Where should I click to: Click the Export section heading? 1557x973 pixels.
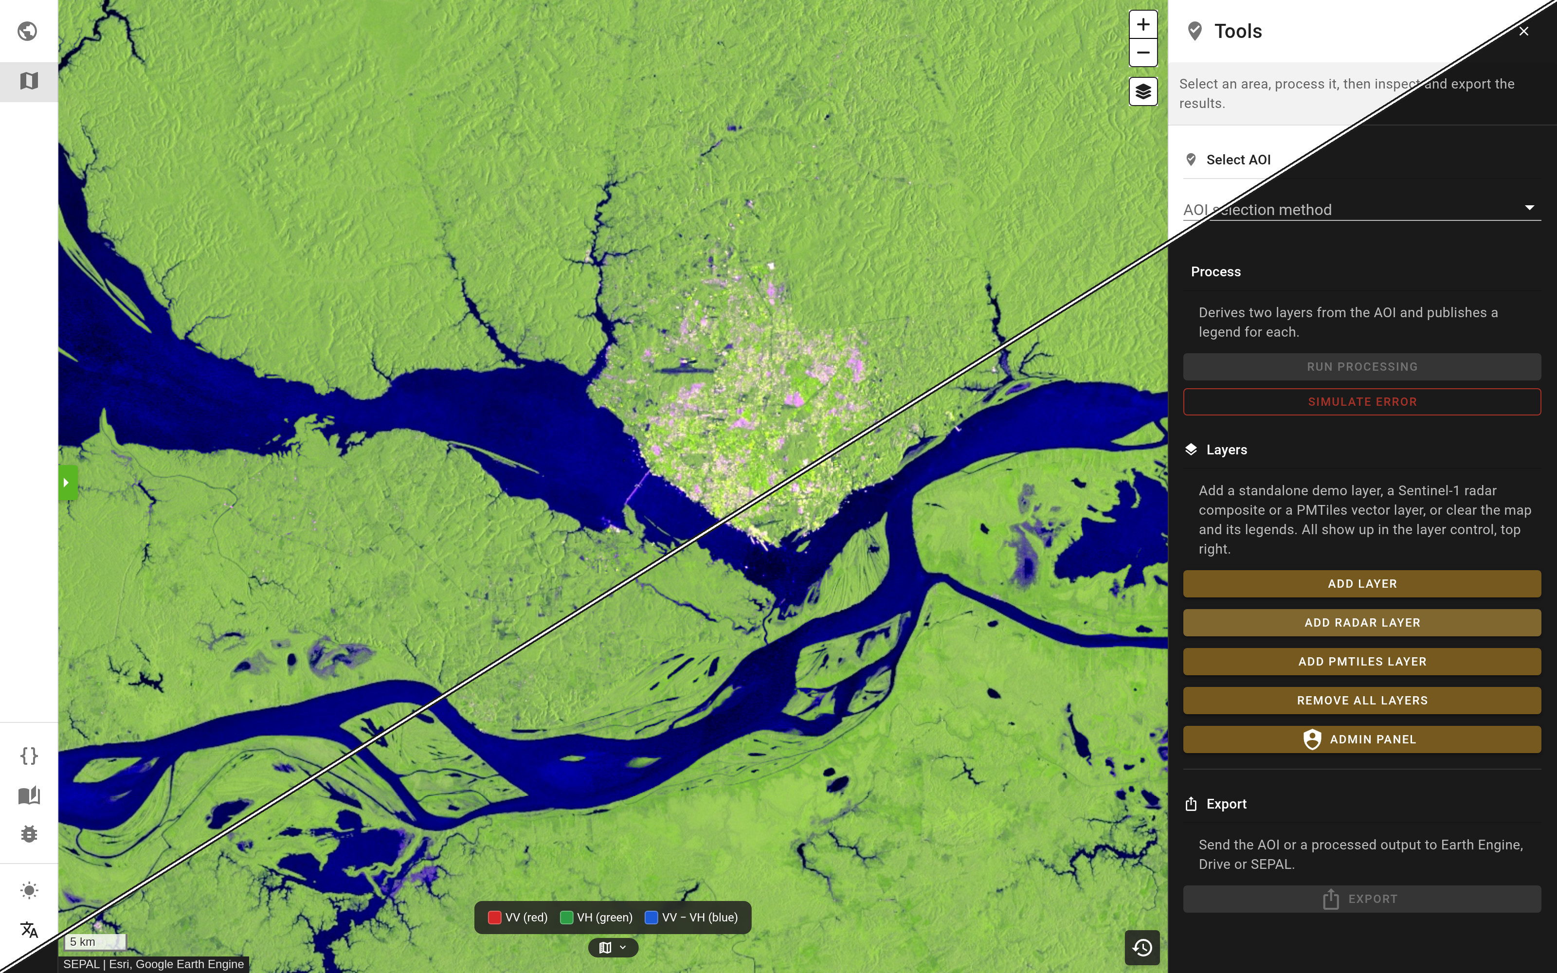coord(1226,804)
